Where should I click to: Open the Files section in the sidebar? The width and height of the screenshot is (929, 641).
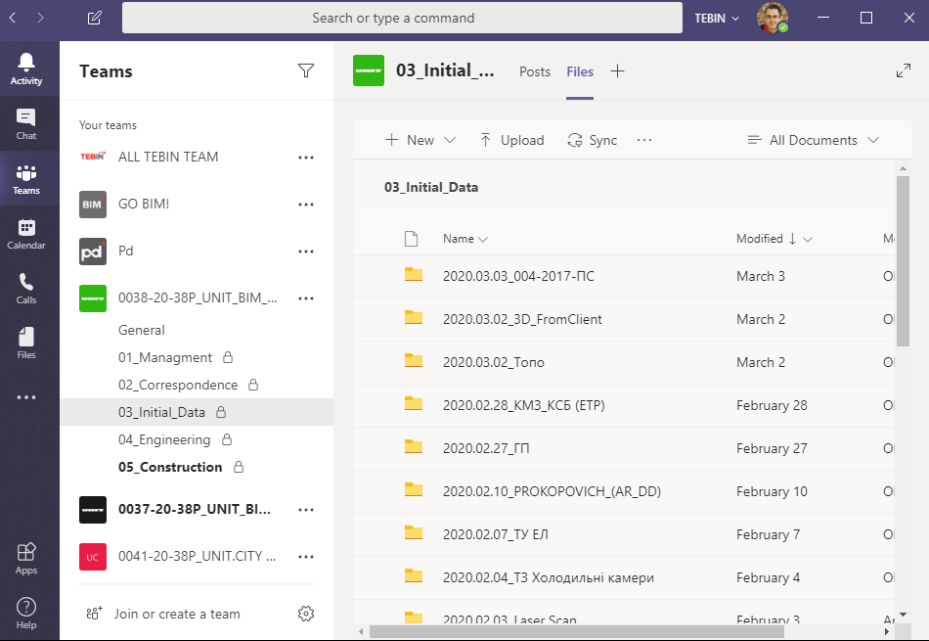point(26,343)
